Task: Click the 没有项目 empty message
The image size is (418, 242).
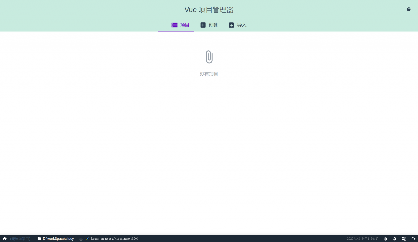Action: [x=209, y=74]
